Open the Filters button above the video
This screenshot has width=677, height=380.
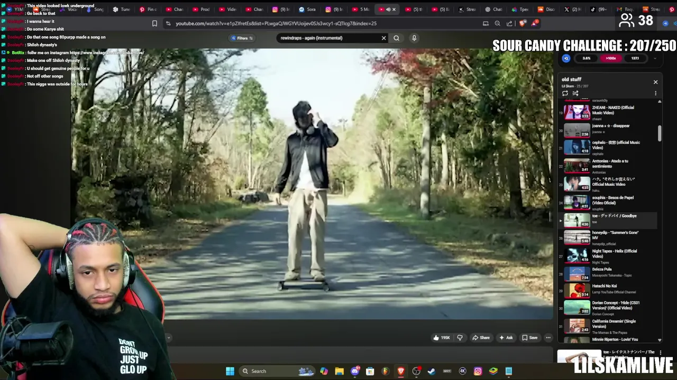tap(242, 38)
